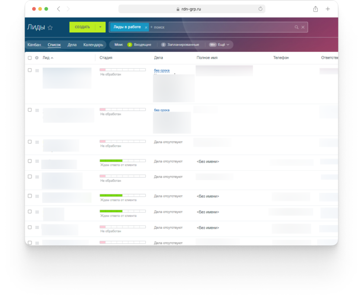Screen dimensions: 363x301
Task: Click Safari's Share icon
Action: (315, 9)
